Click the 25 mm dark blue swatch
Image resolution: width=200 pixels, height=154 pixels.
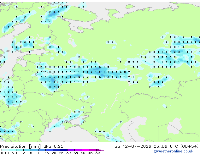63,150
